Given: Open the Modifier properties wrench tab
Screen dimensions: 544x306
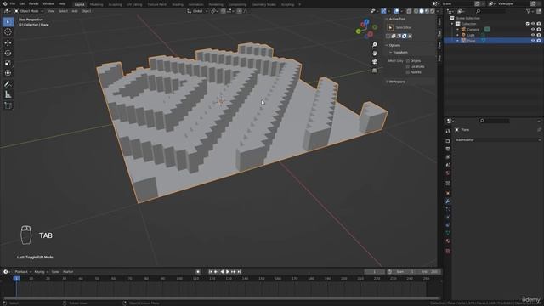Looking at the screenshot, I should [x=448, y=201].
